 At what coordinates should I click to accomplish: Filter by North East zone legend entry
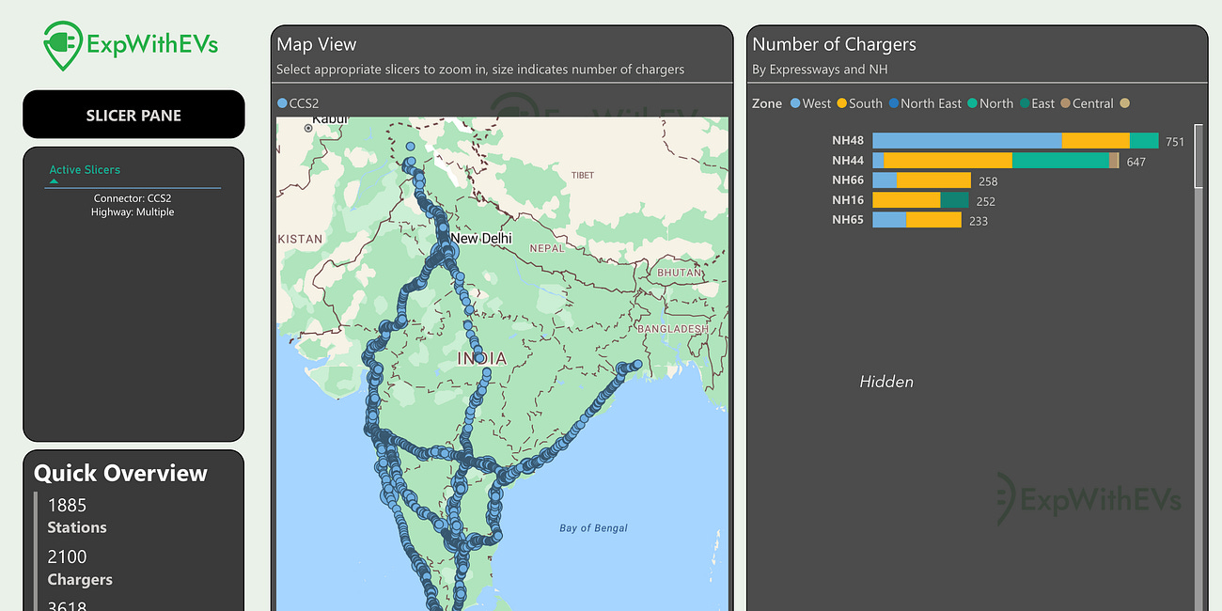pos(925,103)
